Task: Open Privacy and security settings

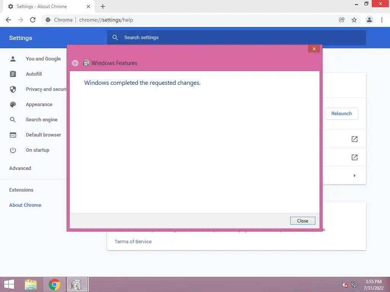Action: (46, 89)
